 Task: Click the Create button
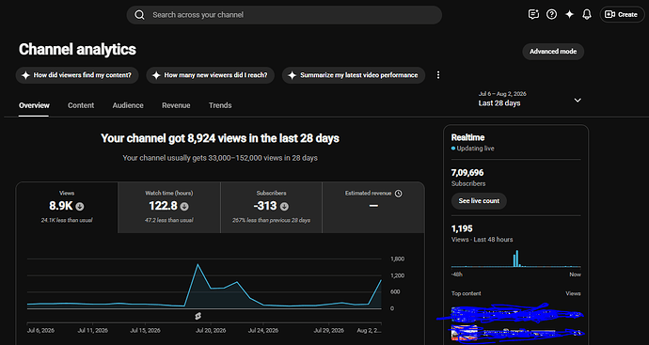point(622,14)
